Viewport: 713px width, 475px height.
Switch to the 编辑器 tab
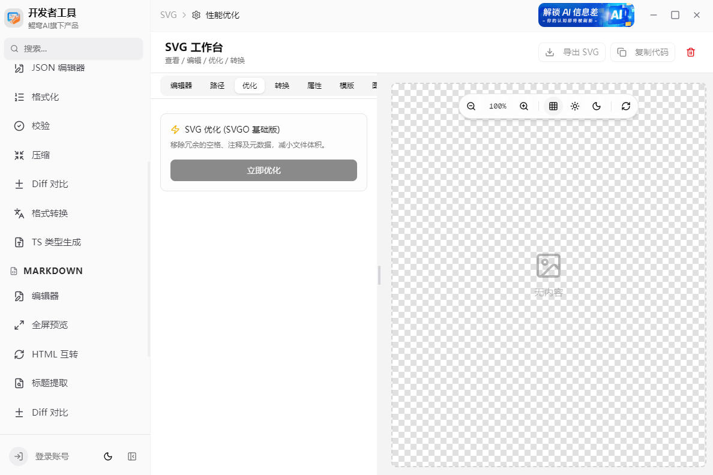[x=181, y=85]
